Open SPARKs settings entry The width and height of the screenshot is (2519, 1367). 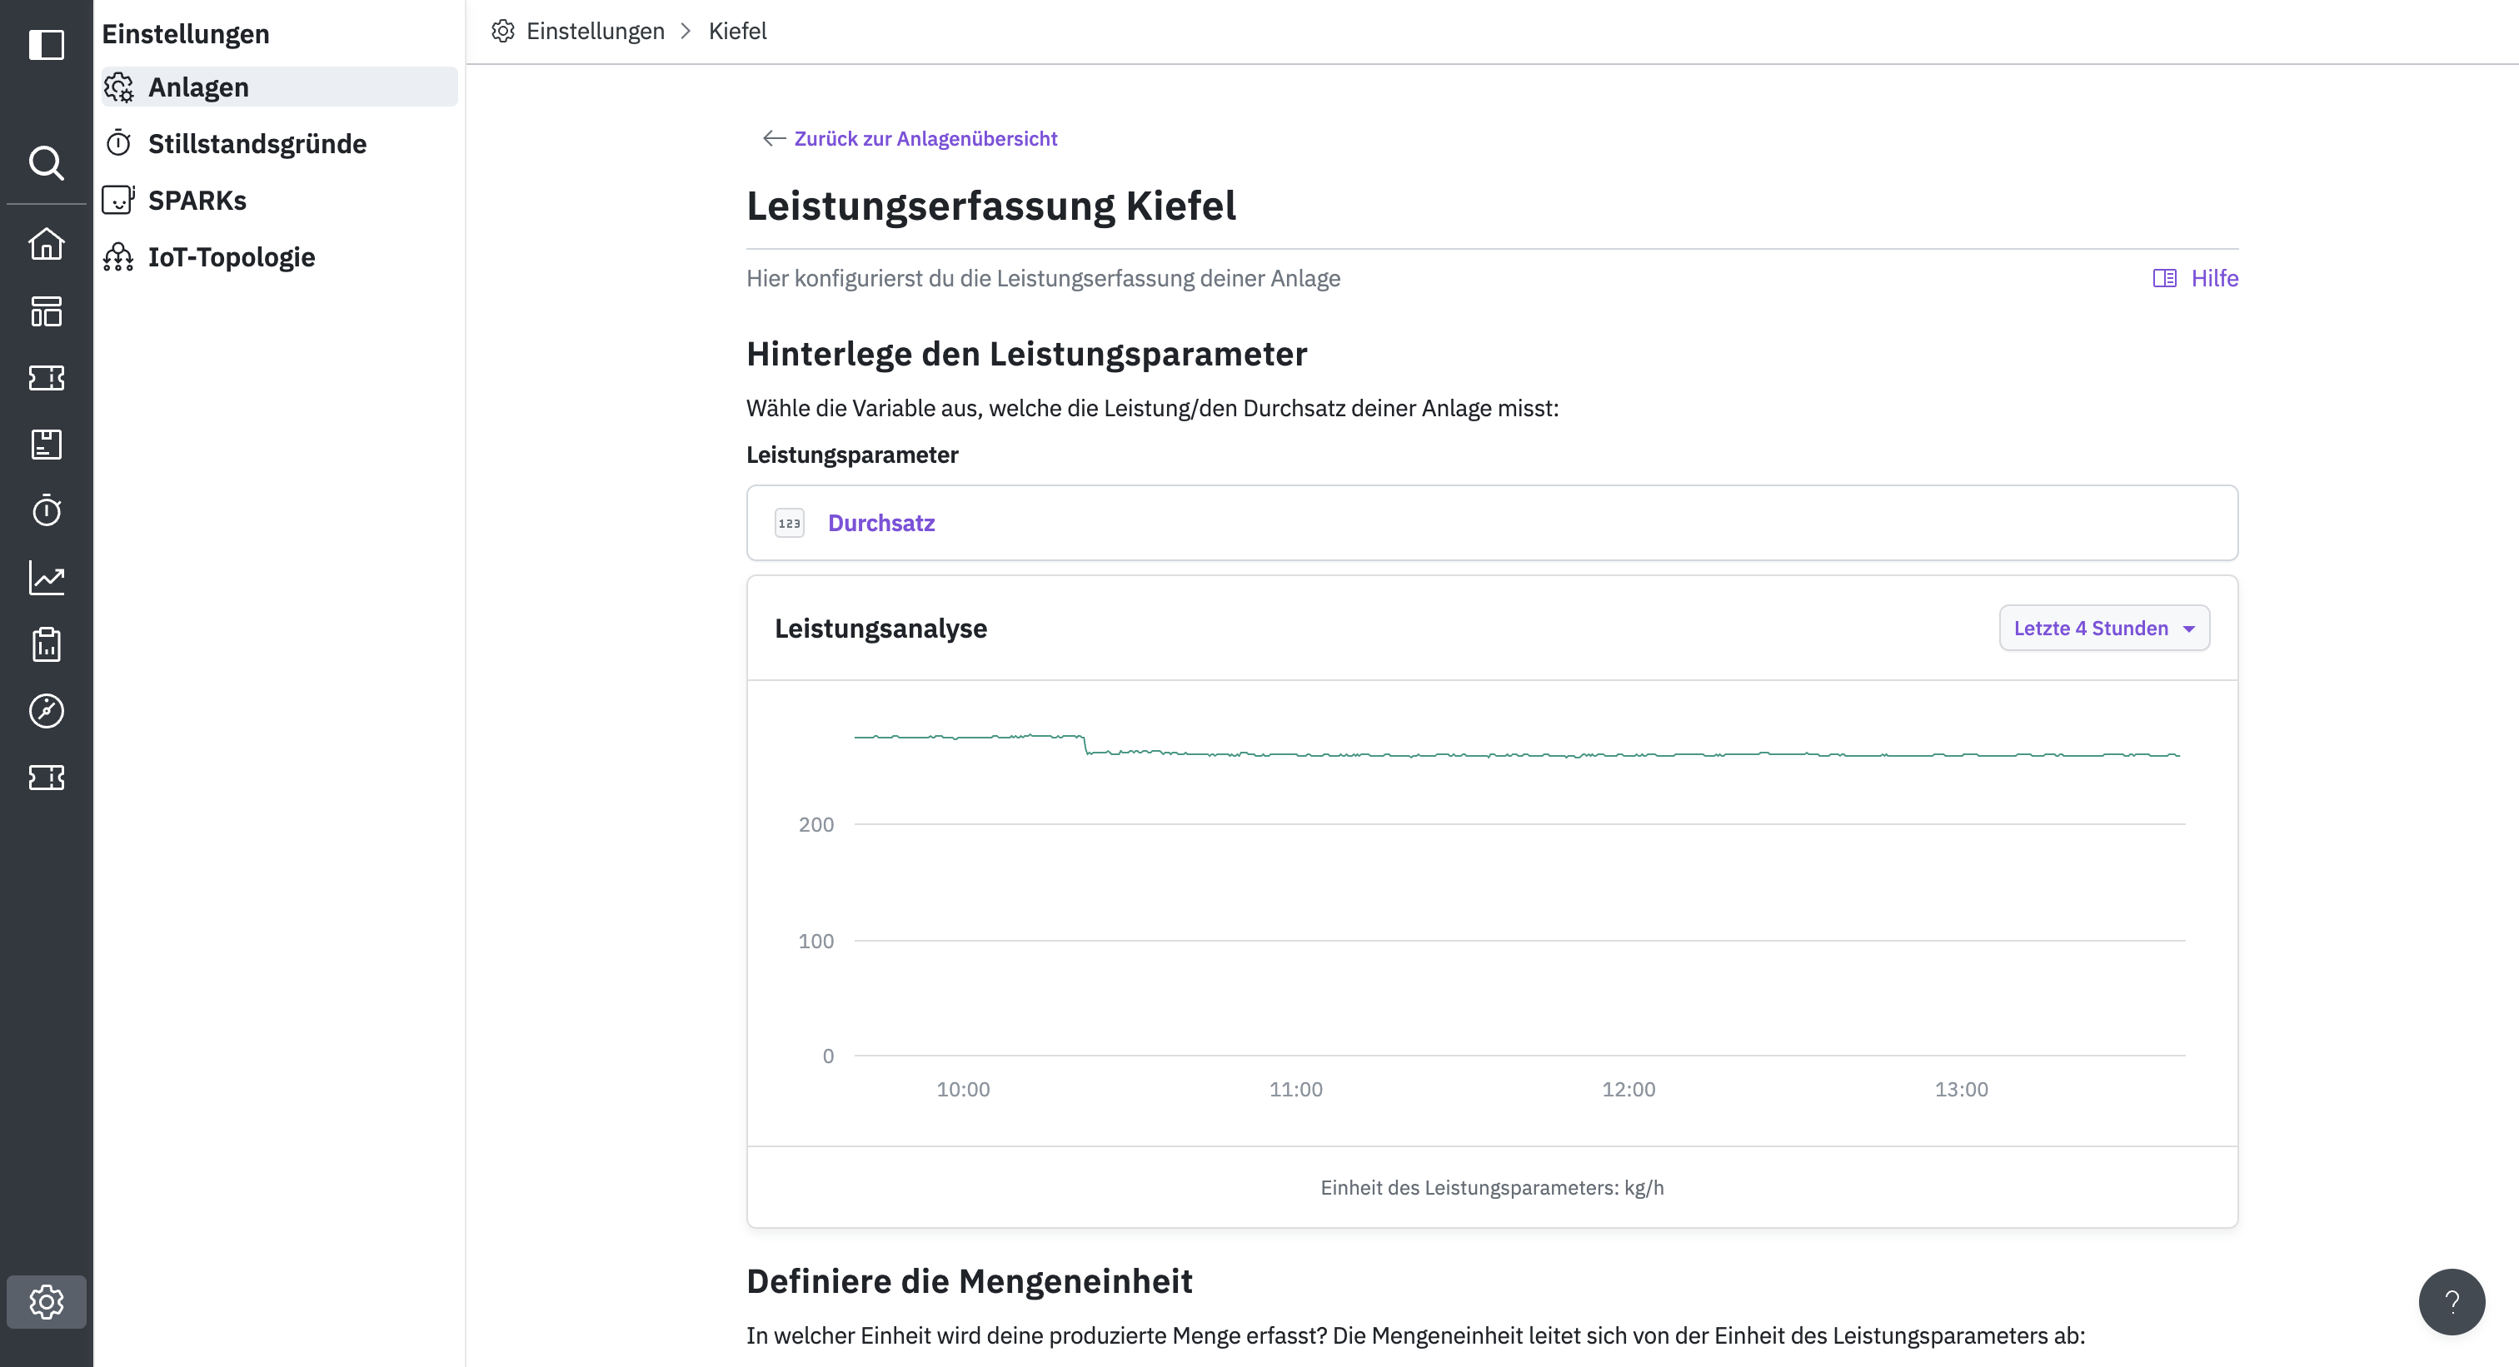click(x=197, y=201)
